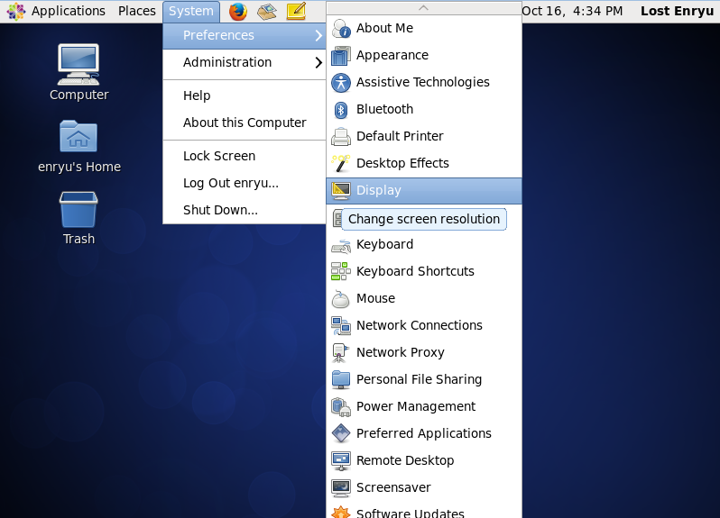Open Preferred Applications settings

point(424,433)
